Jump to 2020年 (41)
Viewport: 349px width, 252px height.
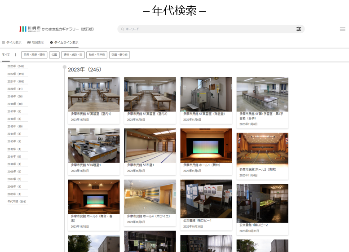15,89
